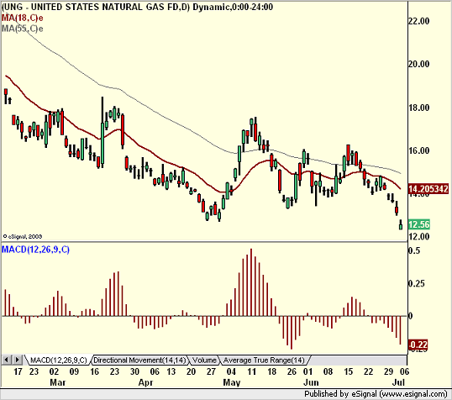
Task: Select the MACD(12,26,9,C) study tab
Action: pos(59,361)
